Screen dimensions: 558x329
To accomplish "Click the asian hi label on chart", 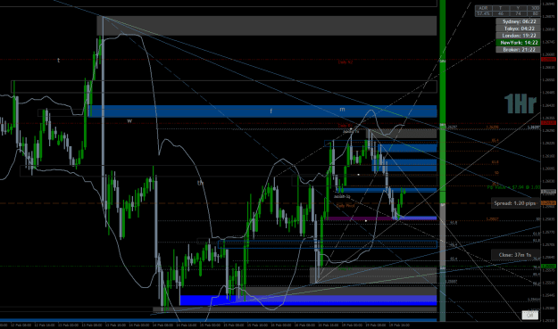I will [351, 131].
